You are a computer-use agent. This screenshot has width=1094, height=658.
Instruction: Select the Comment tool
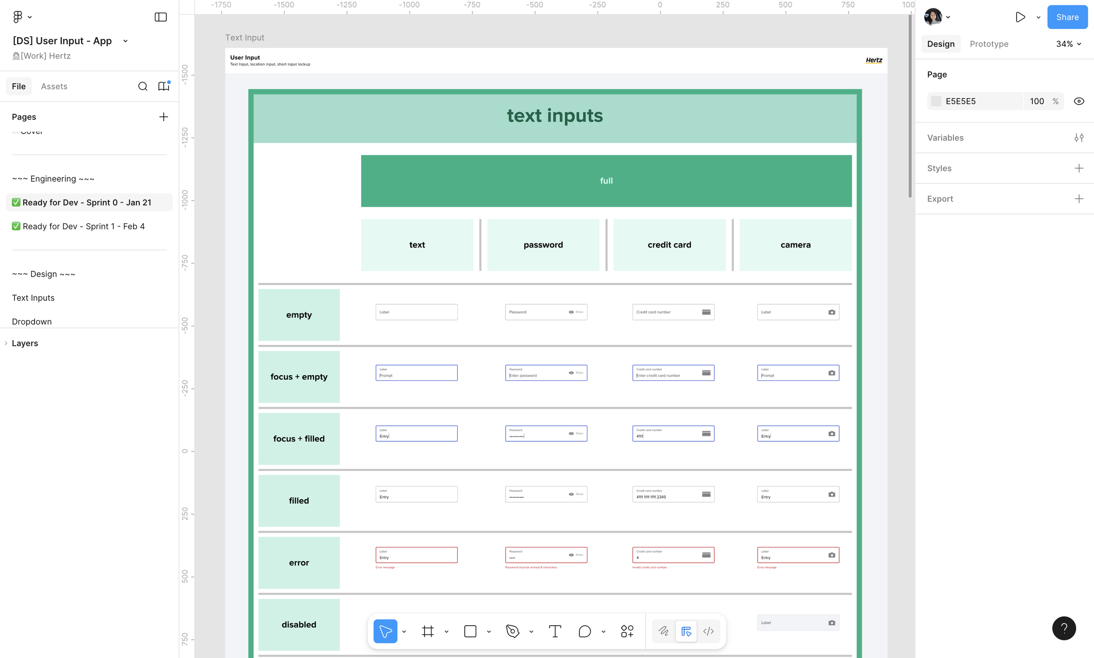click(x=585, y=631)
